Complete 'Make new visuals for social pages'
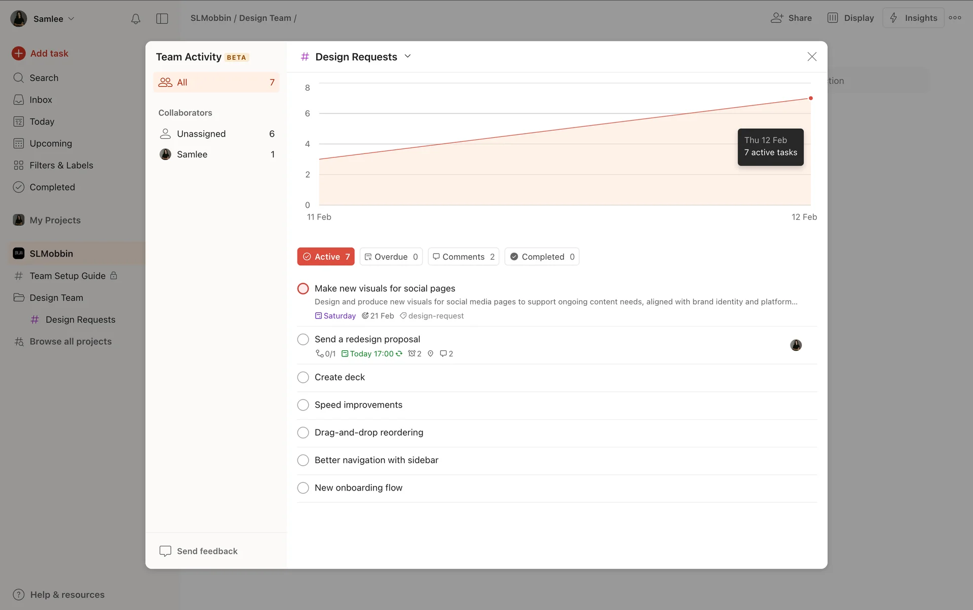The height and width of the screenshot is (610, 973). [303, 289]
